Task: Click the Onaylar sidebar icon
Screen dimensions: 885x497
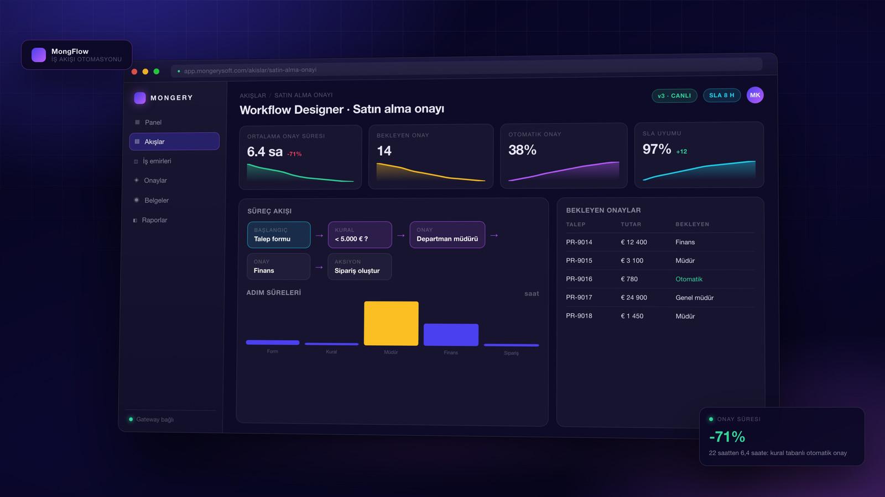Action: coord(137,180)
